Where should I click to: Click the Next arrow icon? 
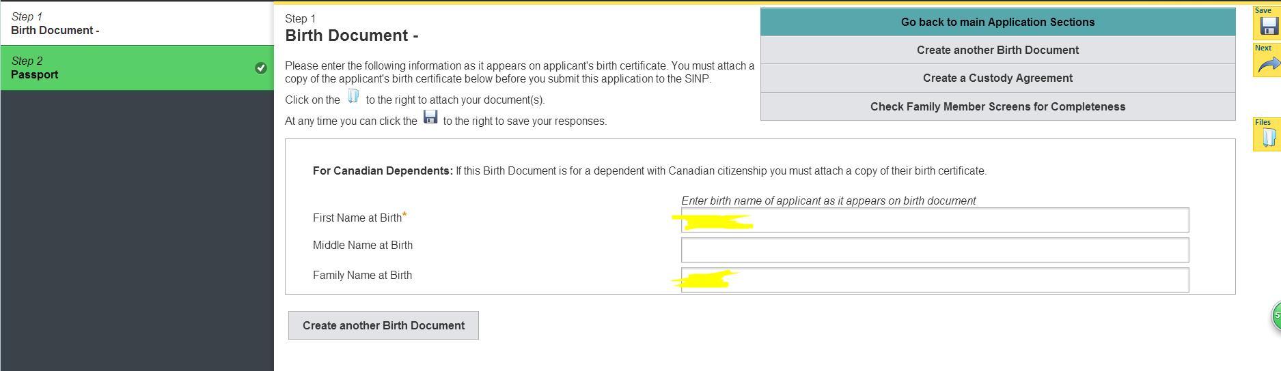[x=1268, y=65]
